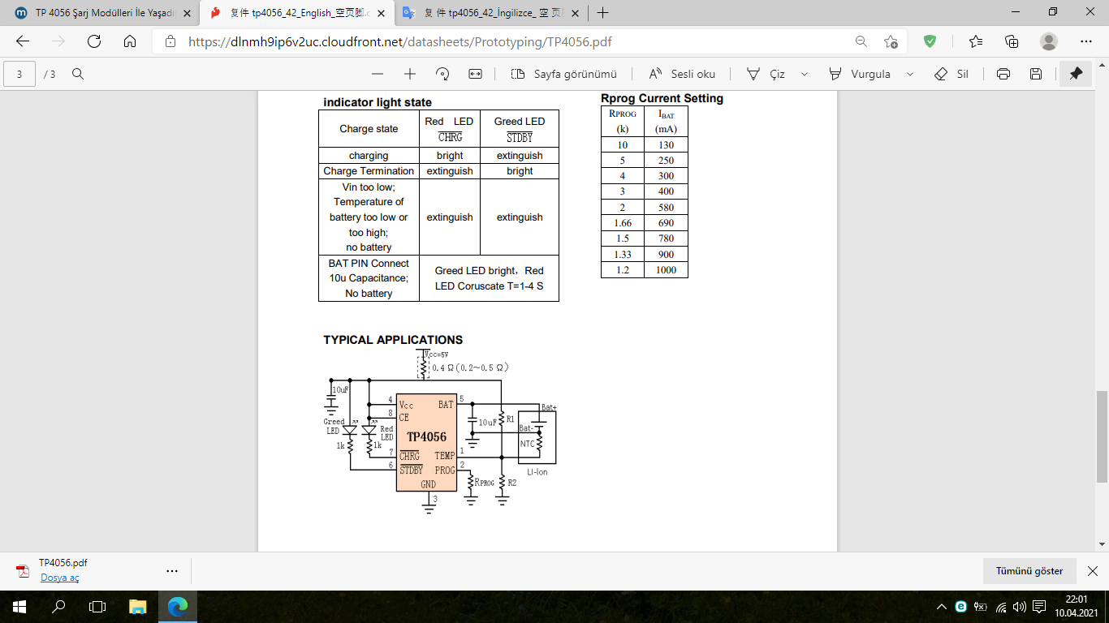This screenshot has height=623, width=1109.
Task: Open Windows notification center
Action: coord(1038,607)
